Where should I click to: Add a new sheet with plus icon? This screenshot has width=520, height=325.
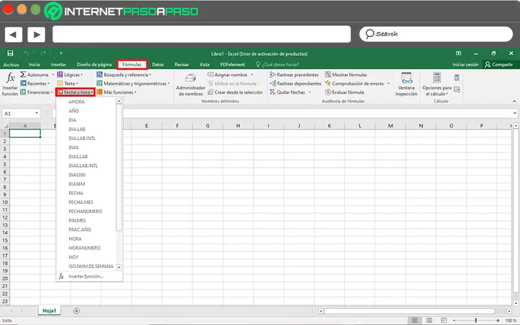click(x=76, y=311)
